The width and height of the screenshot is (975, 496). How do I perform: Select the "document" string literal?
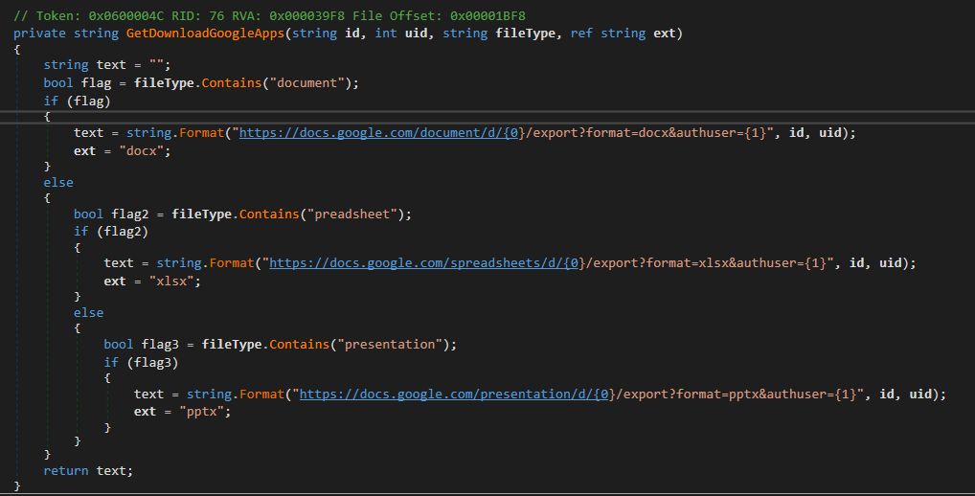pyautogui.click(x=306, y=83)
